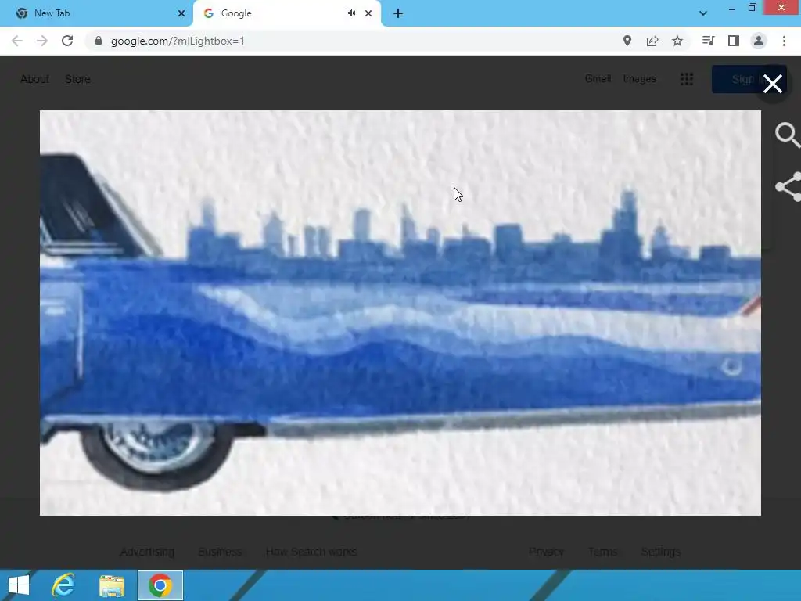Go back to the previous page
801x601 pixels.
[x=17, y=41]
